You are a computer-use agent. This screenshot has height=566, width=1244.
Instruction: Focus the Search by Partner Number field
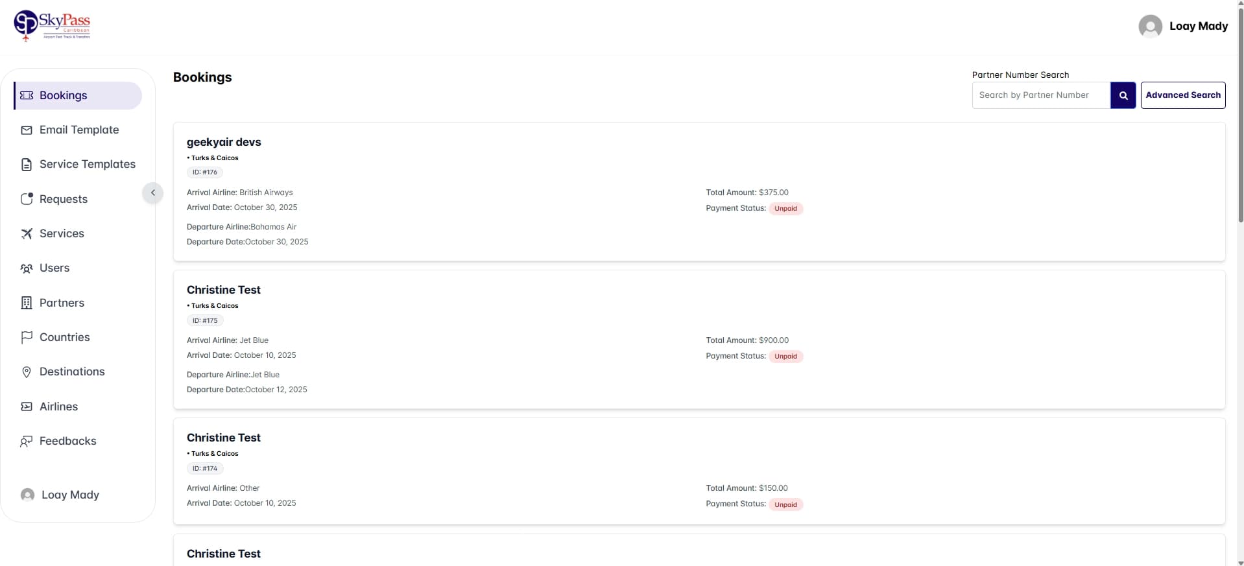pyautogui.click(x=1040, y=95)
